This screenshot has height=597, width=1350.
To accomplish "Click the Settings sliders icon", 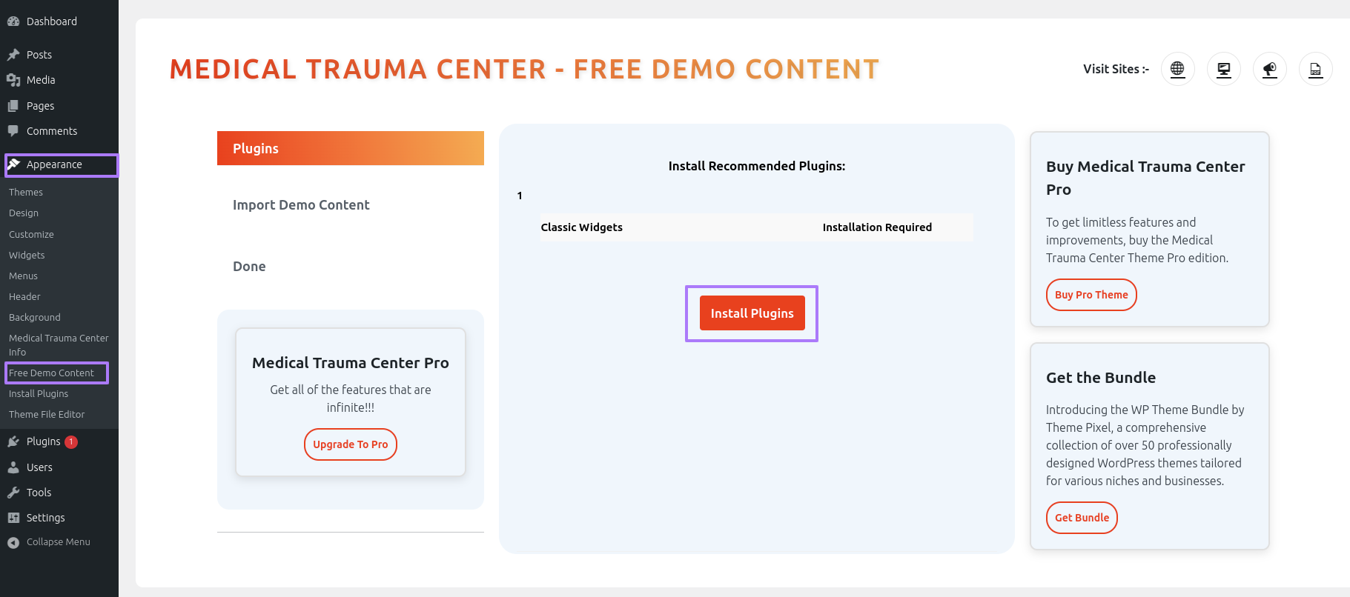I will [x=13, y=518].
